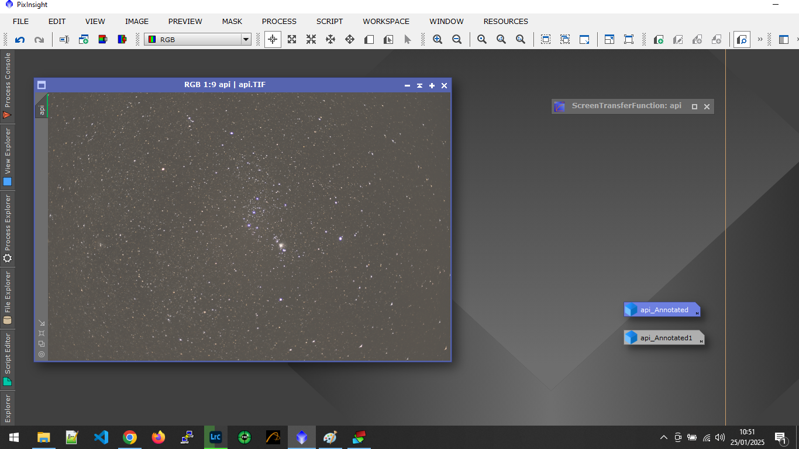Open the SCRIPT menu

coord(329,21)
